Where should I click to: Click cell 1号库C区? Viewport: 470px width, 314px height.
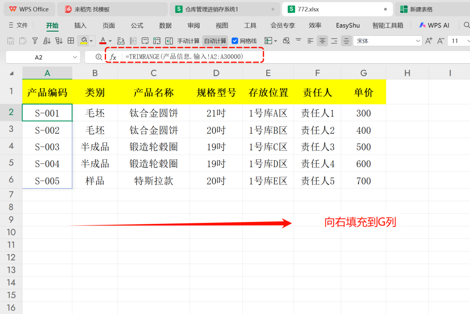pyautogui.click(x=268, y=147)
